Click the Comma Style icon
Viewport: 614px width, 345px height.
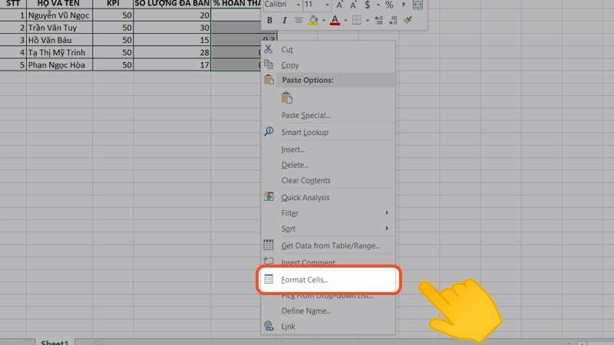click(404, 5)
